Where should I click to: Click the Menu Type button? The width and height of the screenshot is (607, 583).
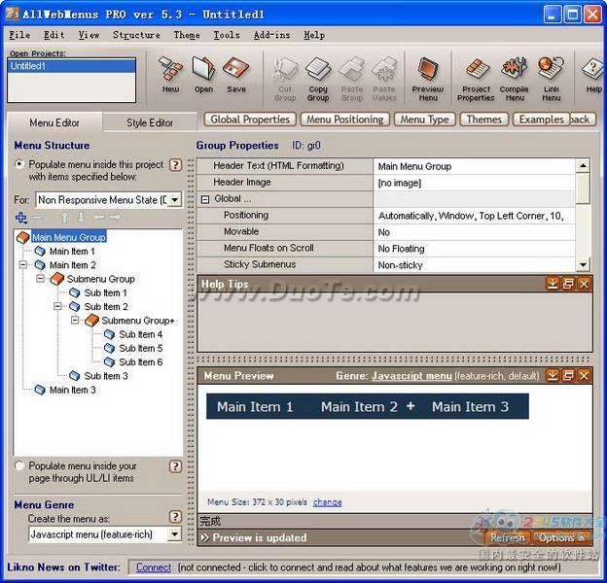click(425, 120)
